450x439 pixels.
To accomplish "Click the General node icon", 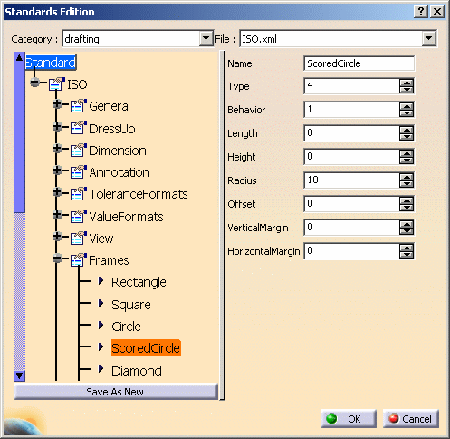I will 79,105.
